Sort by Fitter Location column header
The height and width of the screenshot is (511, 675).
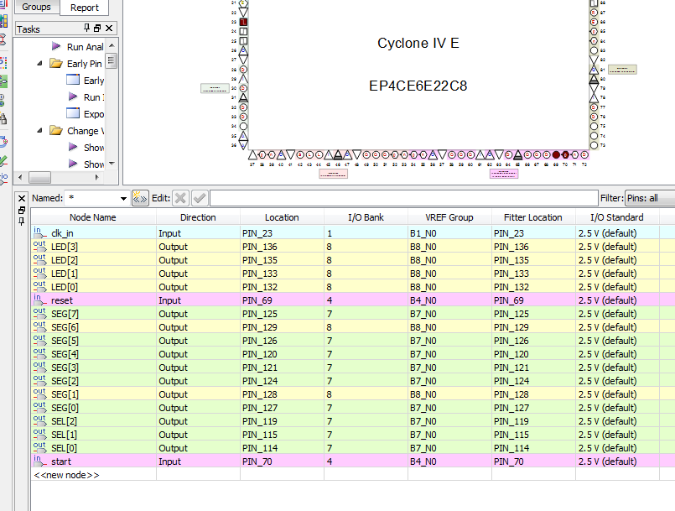pyautogui.click(x=533, y=217)
